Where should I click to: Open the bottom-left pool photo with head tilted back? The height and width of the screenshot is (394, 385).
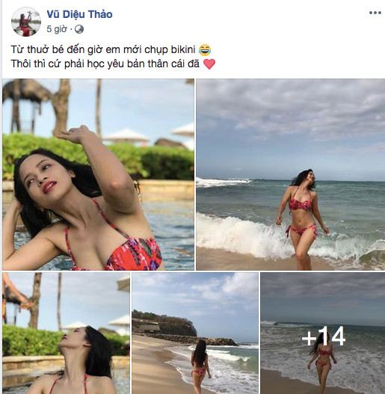66,333
